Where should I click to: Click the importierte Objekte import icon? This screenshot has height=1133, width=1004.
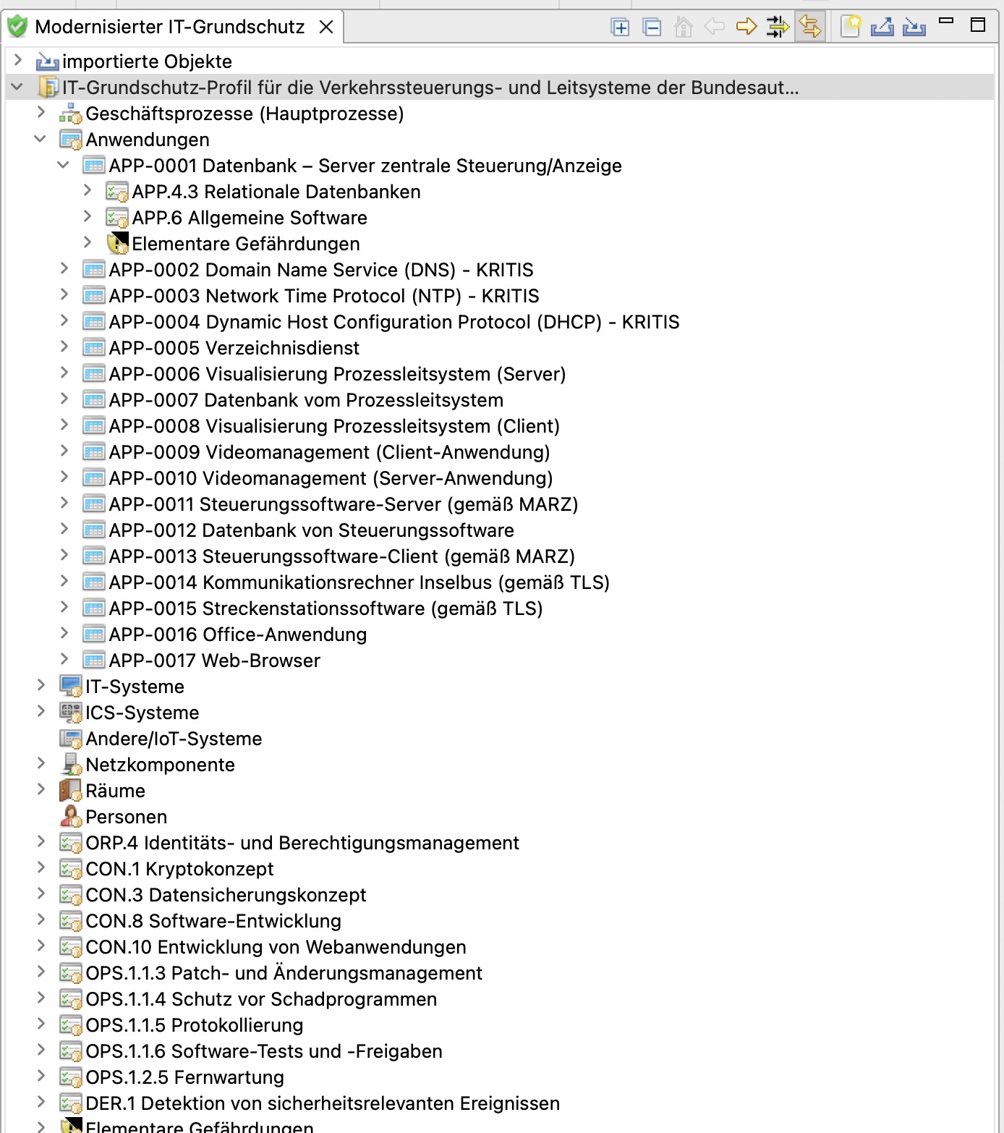48,61
